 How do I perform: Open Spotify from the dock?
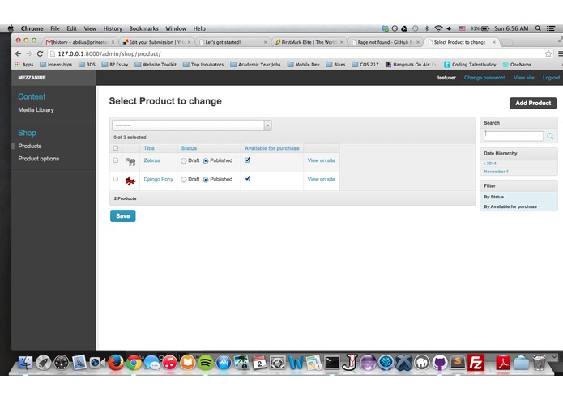(x=206, y=363)
